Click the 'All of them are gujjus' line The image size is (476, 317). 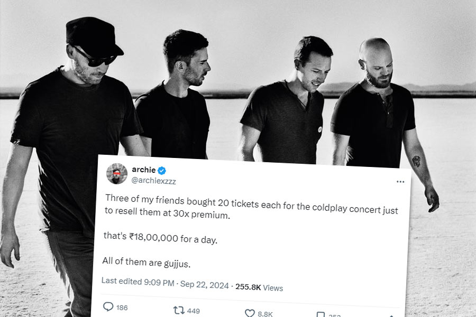(147, 262)
